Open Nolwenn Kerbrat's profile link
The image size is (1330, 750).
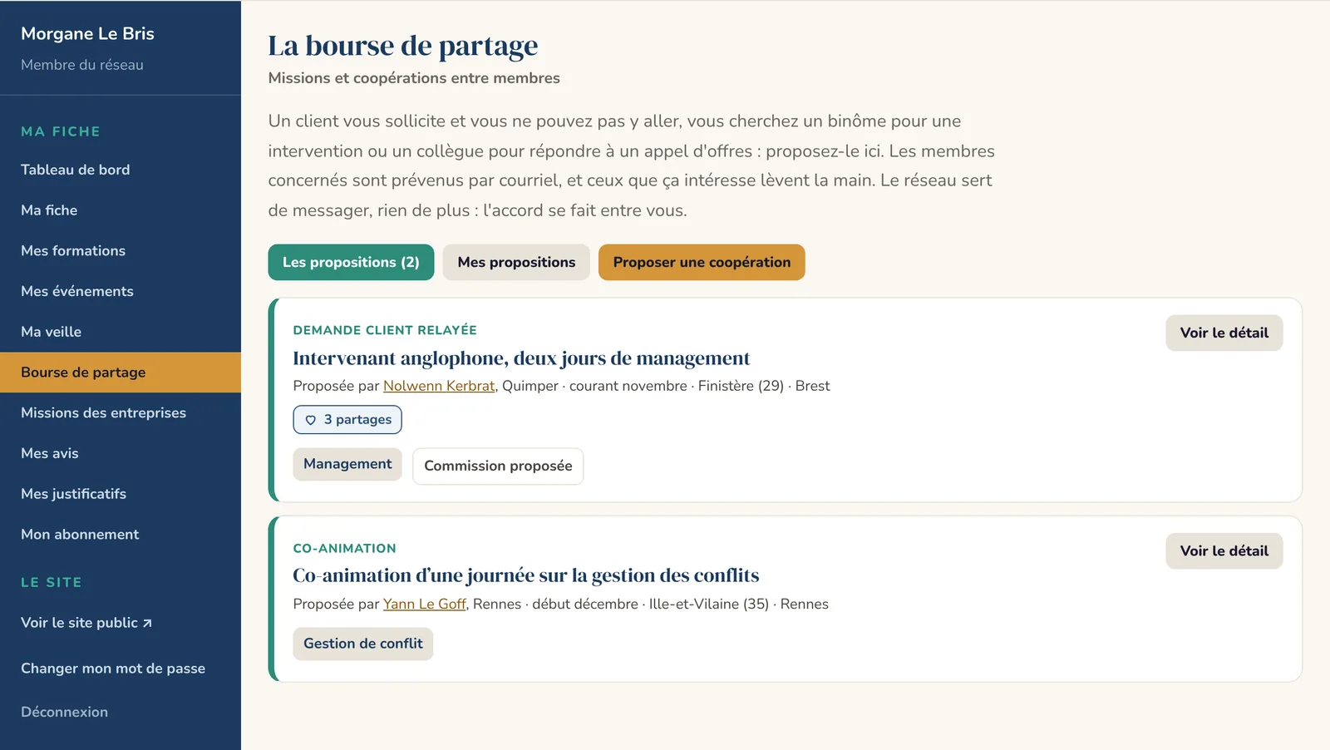tap(439, 386)
